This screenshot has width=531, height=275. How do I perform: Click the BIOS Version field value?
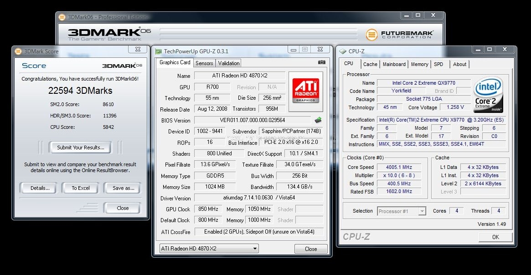tap(253, 120)
